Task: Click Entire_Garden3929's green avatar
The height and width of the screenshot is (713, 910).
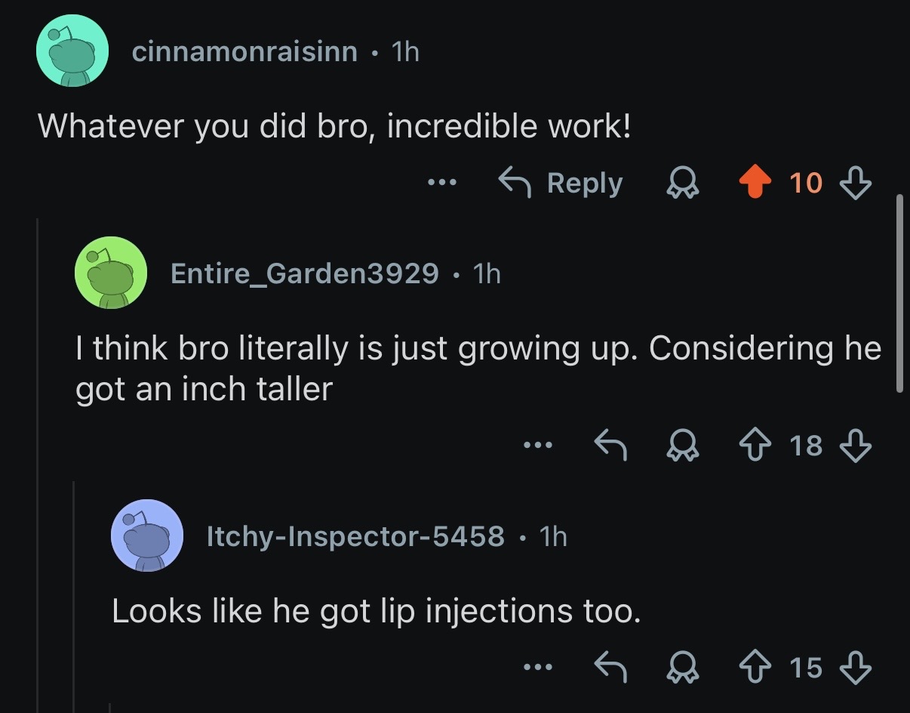Action: coord(110,273)
